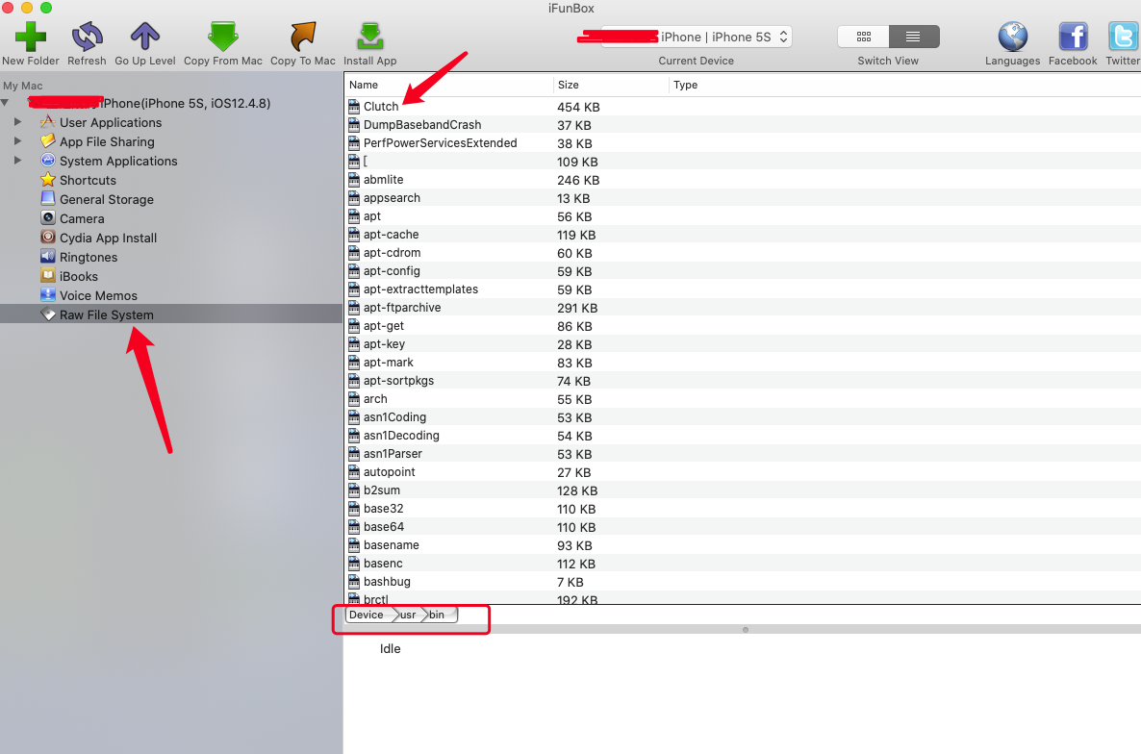This screenshot has width=1141, height=754.
Task: Click the Copy To Mac icon
Action: click(303, 37)
